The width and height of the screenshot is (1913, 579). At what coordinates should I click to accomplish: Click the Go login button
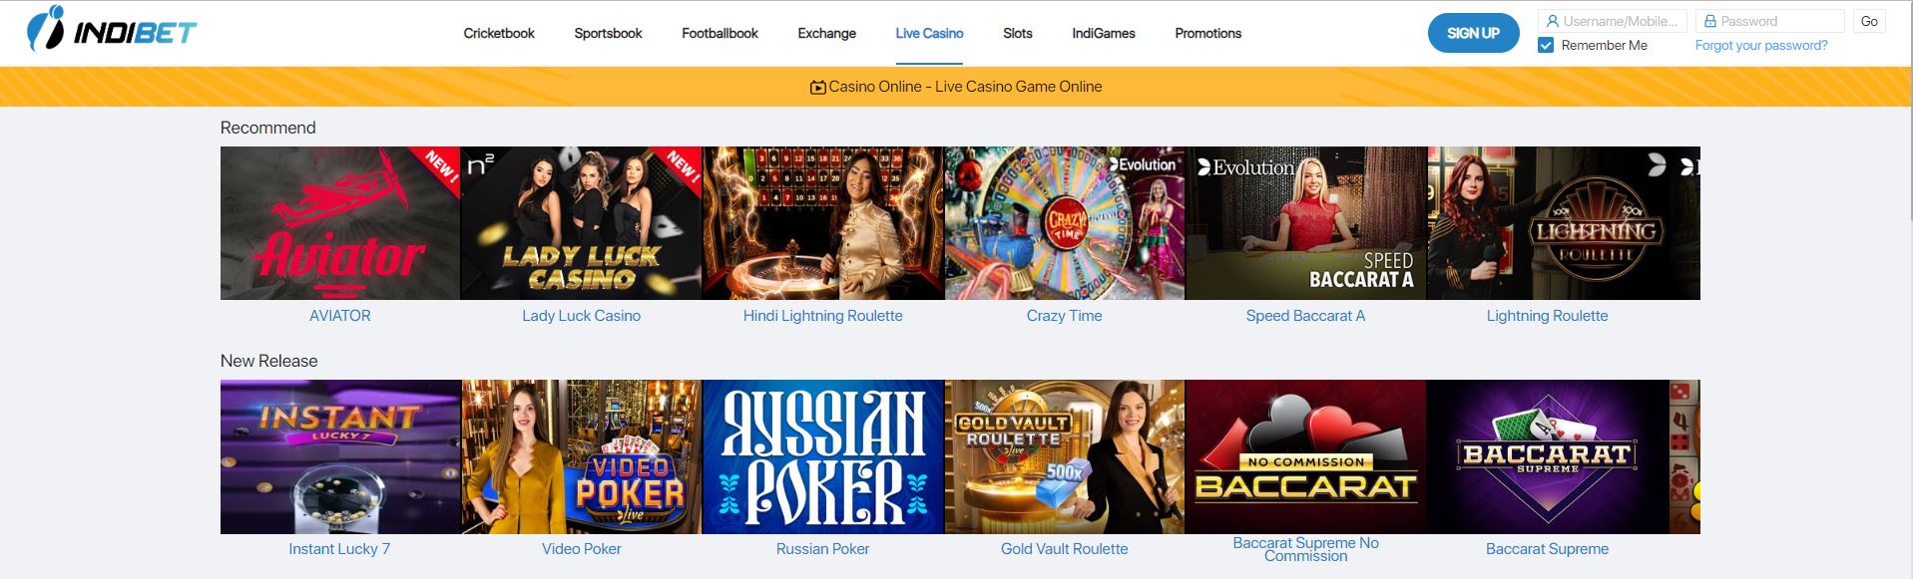click(1869, 21)
